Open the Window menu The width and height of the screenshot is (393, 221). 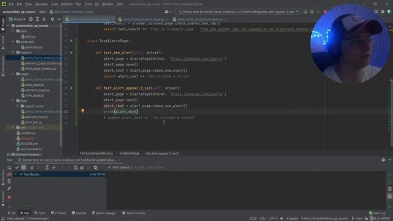click(107, 4)
